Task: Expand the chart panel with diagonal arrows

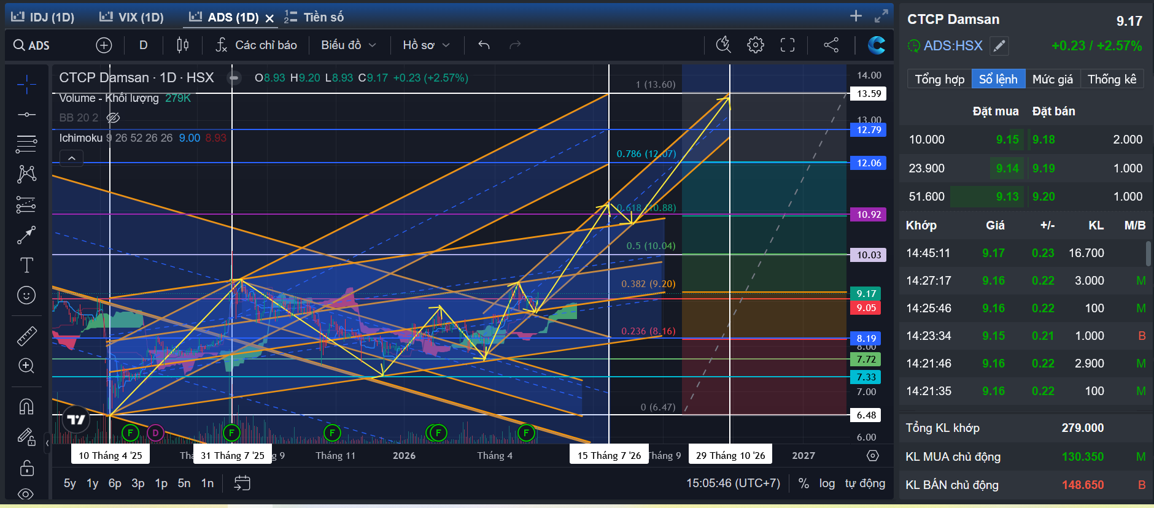Action: click(881, 16)
